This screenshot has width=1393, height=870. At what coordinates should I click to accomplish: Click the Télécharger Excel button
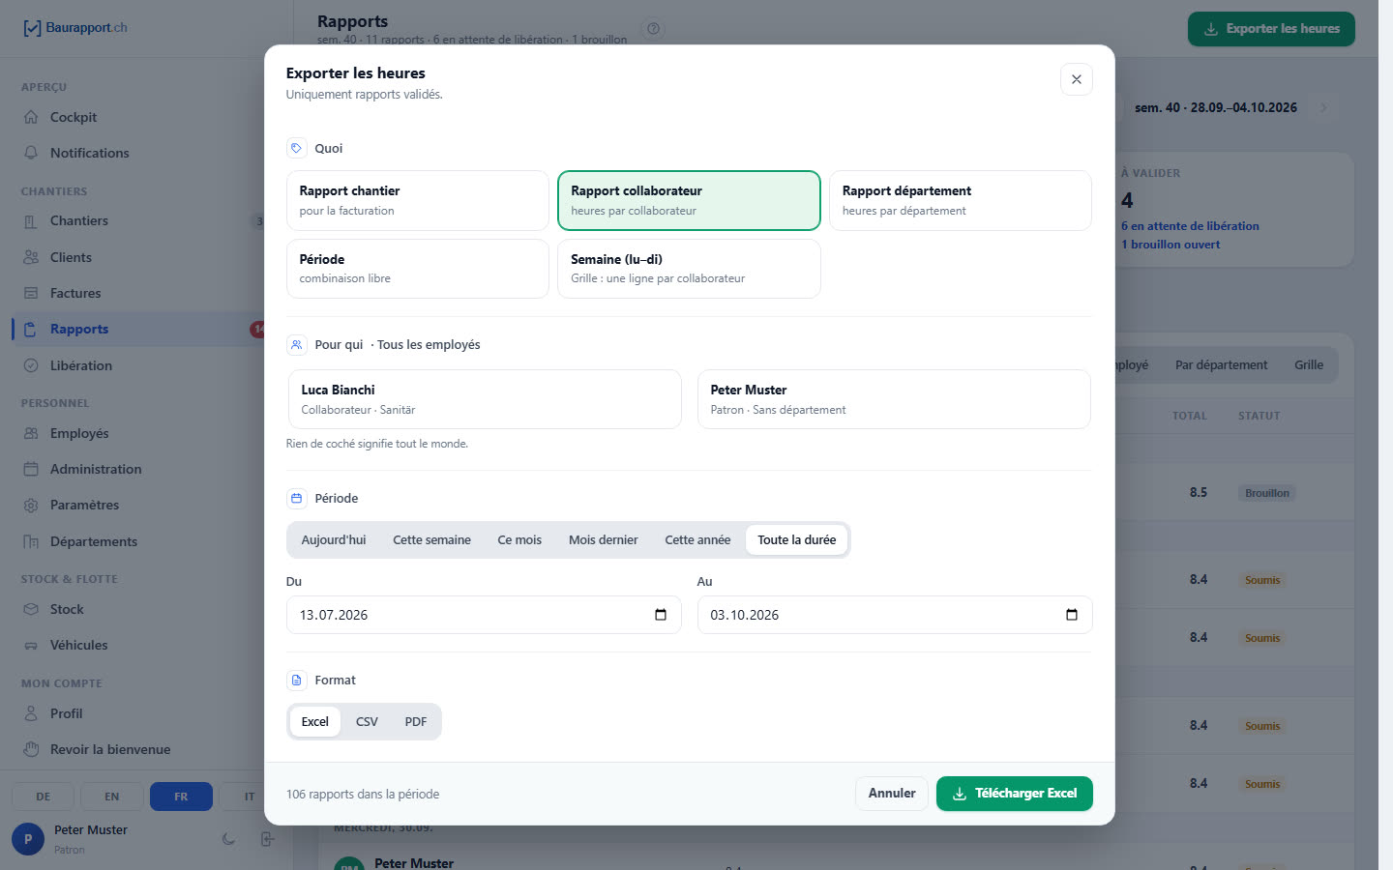[1015, 794]
